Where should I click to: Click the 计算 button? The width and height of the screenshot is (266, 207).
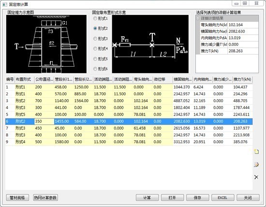click(147, 198)
